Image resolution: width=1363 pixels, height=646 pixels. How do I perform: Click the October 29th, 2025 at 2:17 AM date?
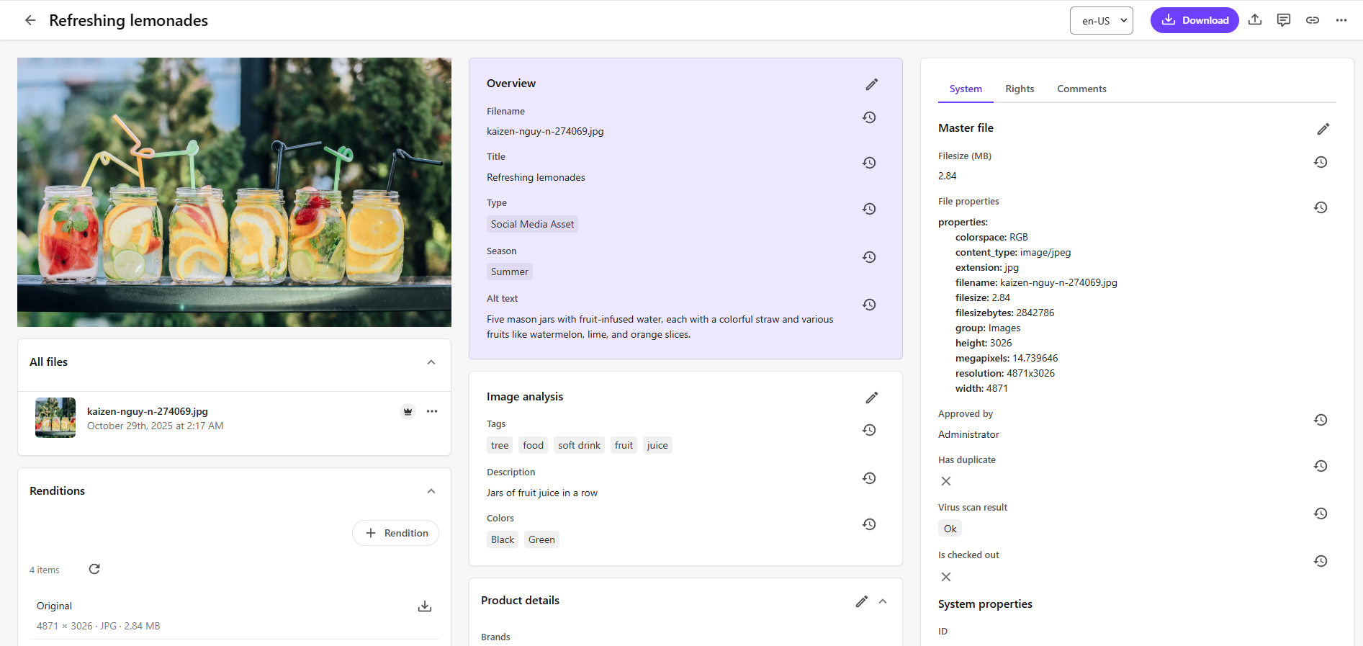pyautogui.click(x=155, y=426)
